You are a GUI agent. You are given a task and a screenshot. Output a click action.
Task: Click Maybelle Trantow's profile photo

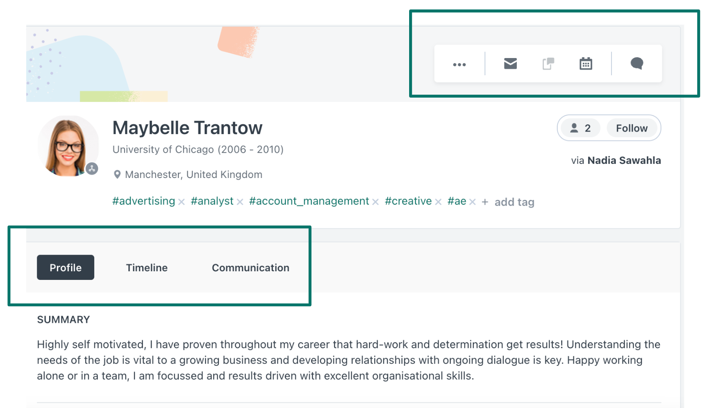pos(67,145)
